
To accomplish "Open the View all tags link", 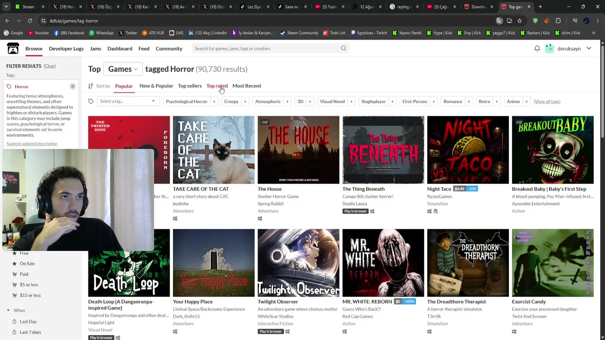I will [x=547, y=102].
